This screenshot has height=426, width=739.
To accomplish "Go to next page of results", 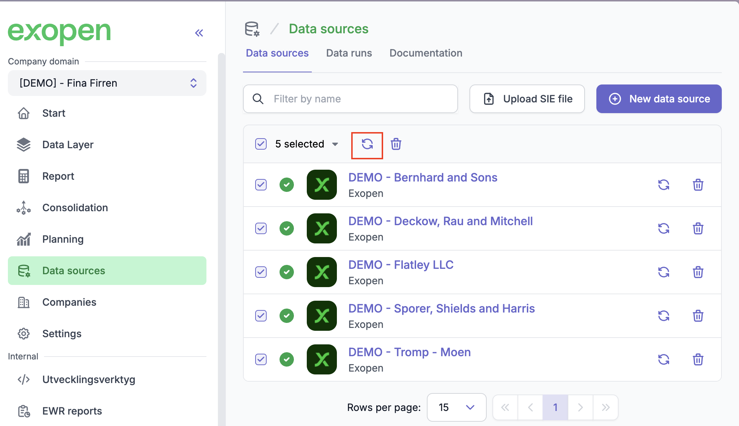I will click(x=580, y=407).
